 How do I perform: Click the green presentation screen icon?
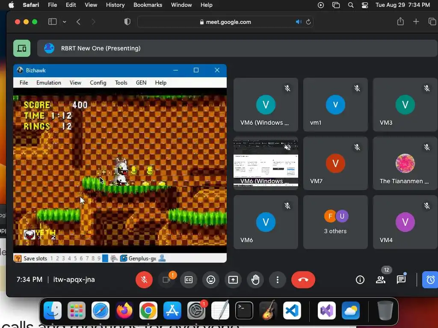coord(22,48)
